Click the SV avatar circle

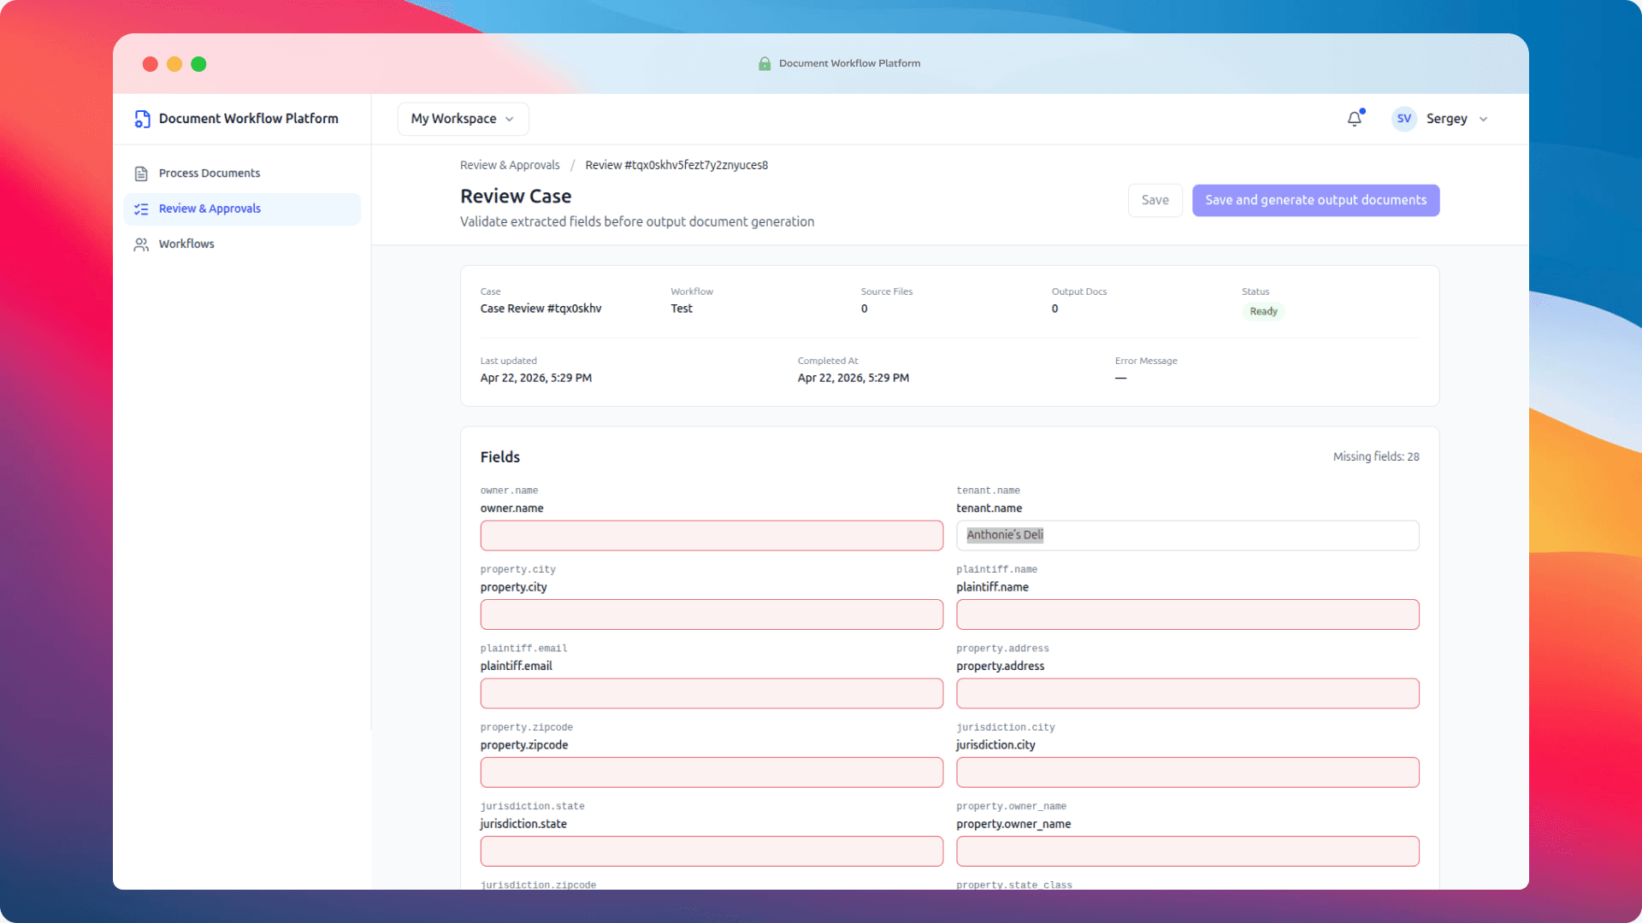click(1403, 119)
